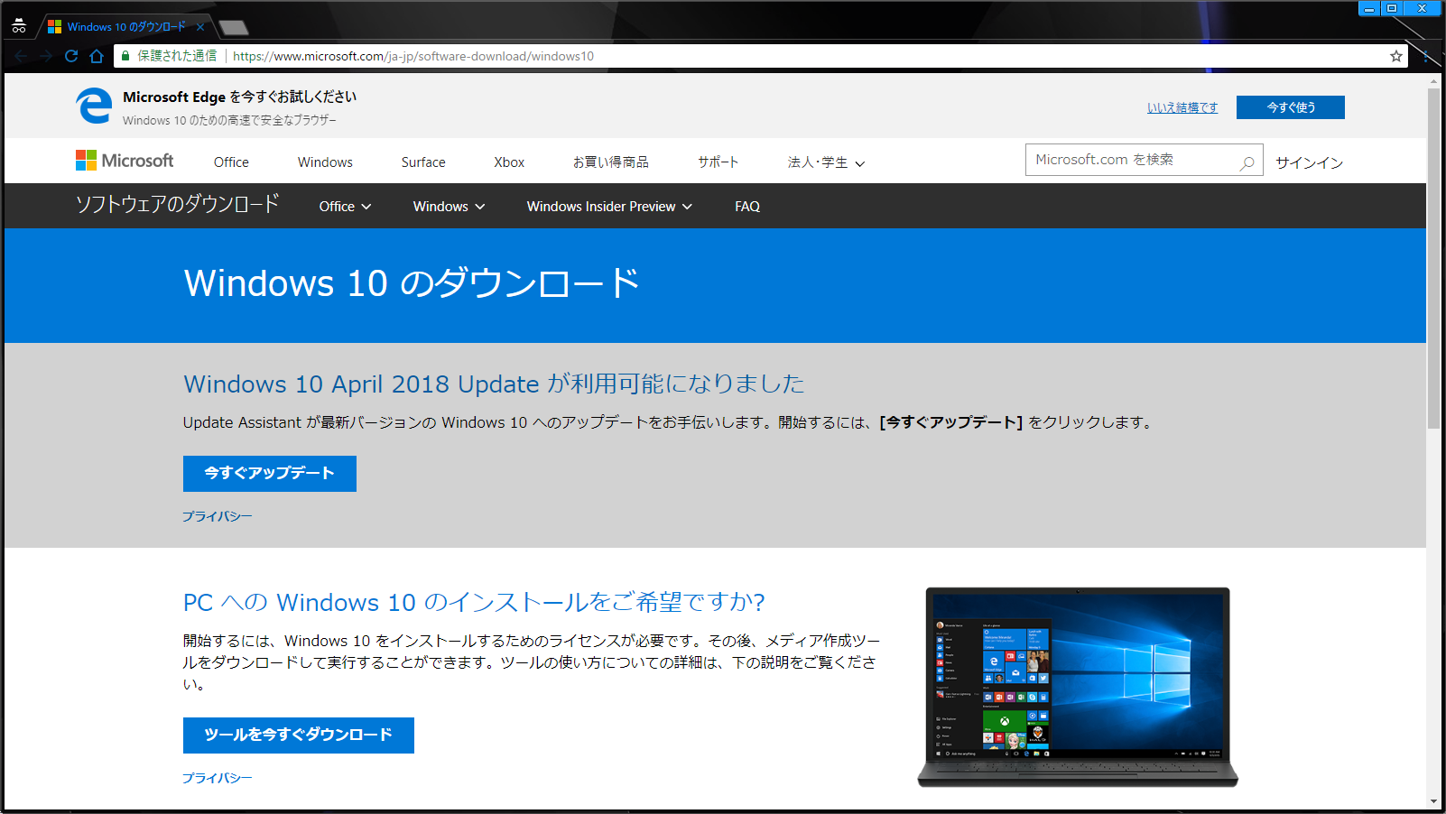Viewport: 1446px width, 814px height.
Task: Open プライバシー link below download tool button
Action: point(218,778)
